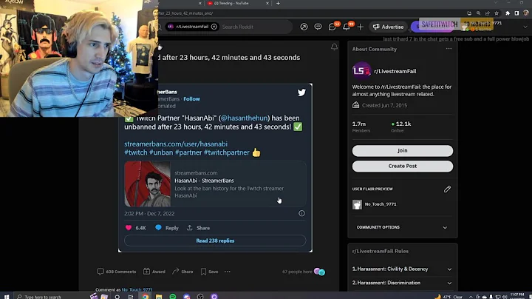Expand the Community Options section

point(403,227)
